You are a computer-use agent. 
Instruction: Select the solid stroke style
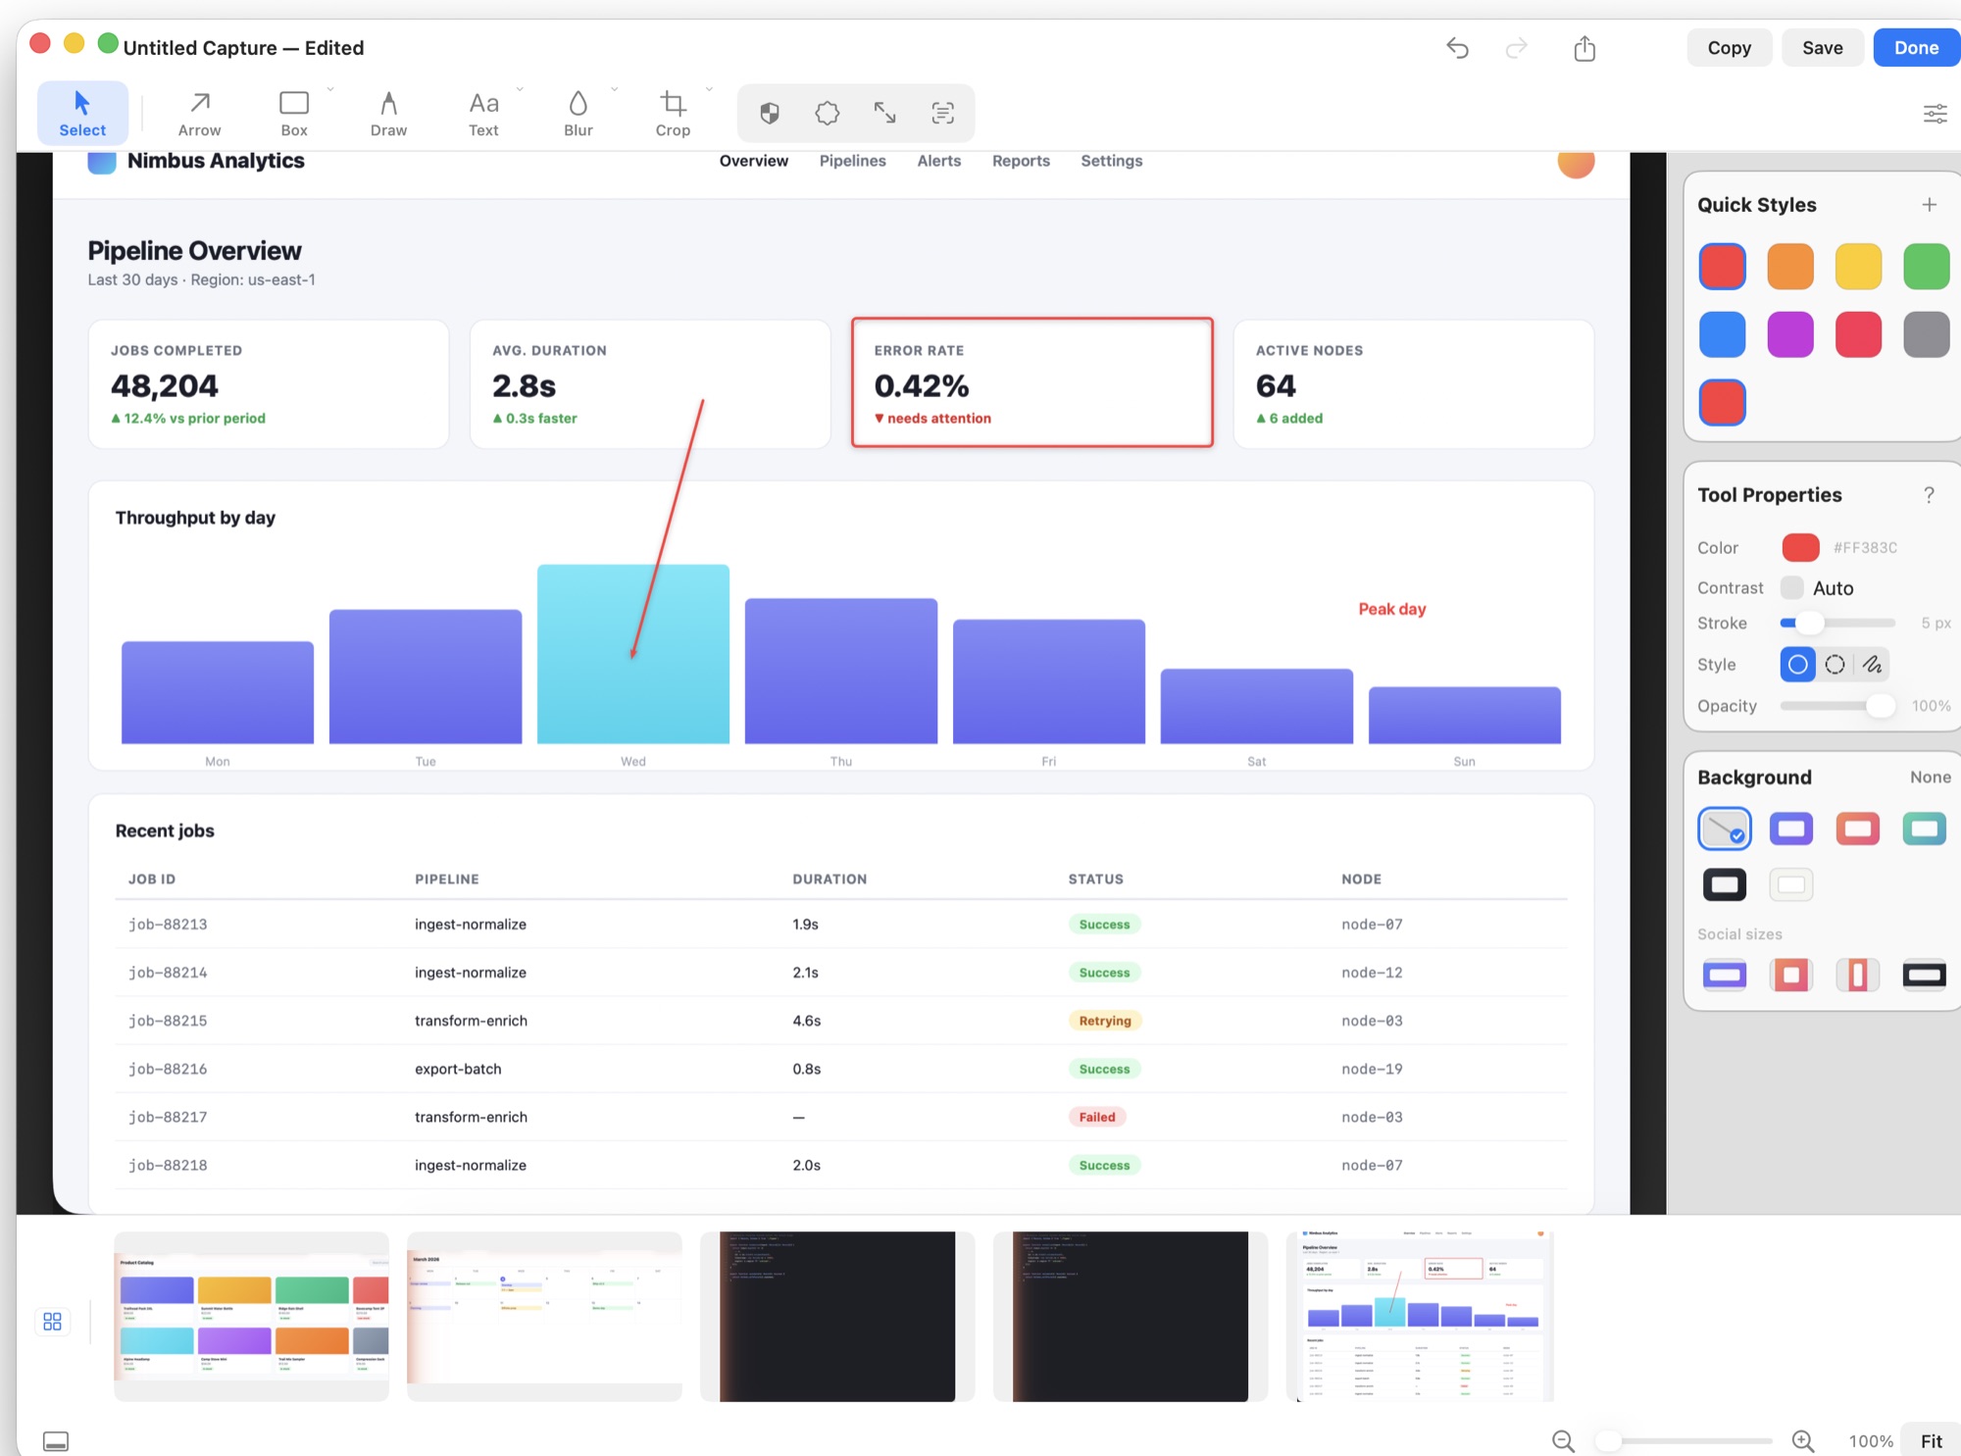(x=1797, y=665)
